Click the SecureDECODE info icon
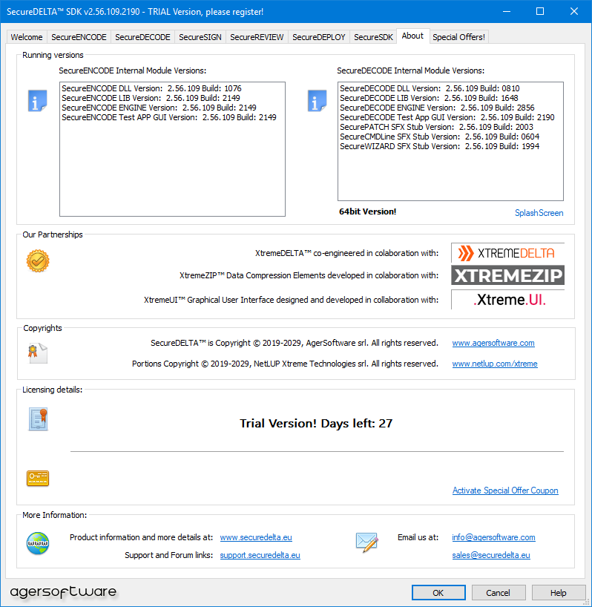592x607 pixels. [318, 101]
